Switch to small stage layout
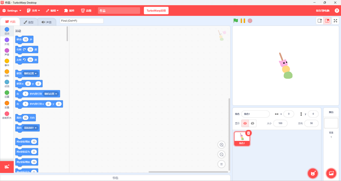341x181 pixels. pyautogui.click(x=320, y=21)
